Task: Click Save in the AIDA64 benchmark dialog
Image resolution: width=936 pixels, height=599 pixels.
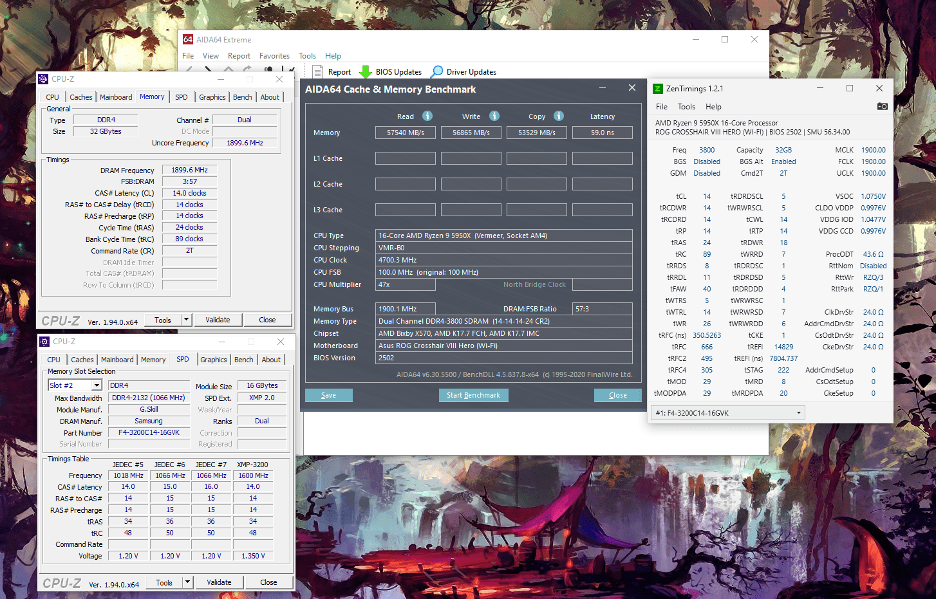Action: 328,395
